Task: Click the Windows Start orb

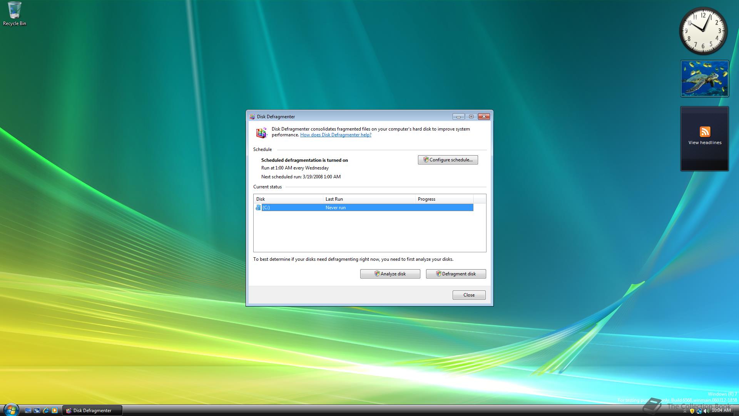Action: [11, 410]
